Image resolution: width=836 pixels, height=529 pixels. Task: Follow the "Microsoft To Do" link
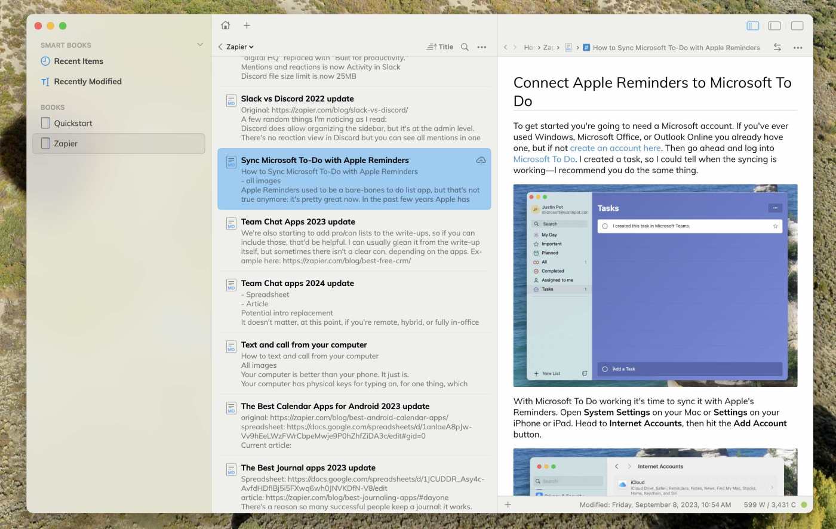[x=545, y=159]
